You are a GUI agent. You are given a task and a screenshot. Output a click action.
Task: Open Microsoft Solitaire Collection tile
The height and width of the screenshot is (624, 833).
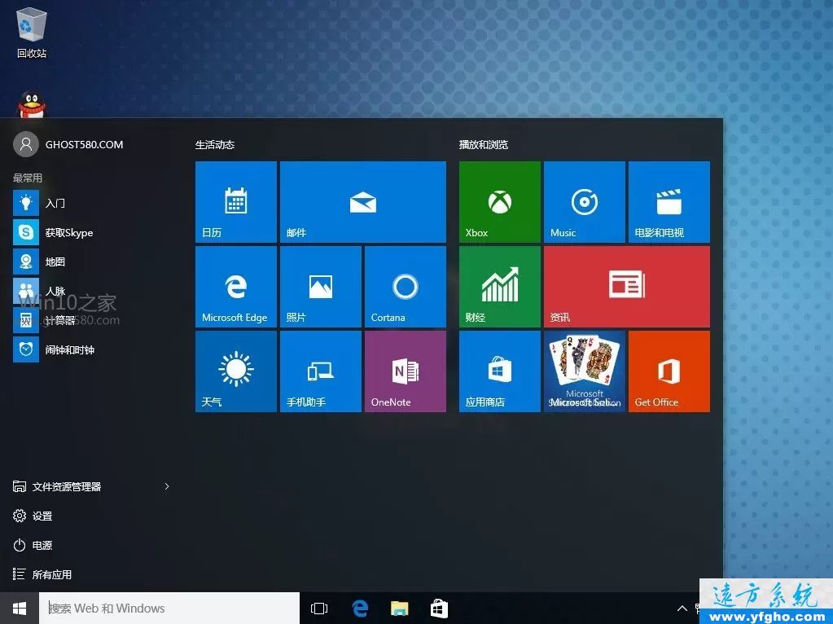pos(584,371)
